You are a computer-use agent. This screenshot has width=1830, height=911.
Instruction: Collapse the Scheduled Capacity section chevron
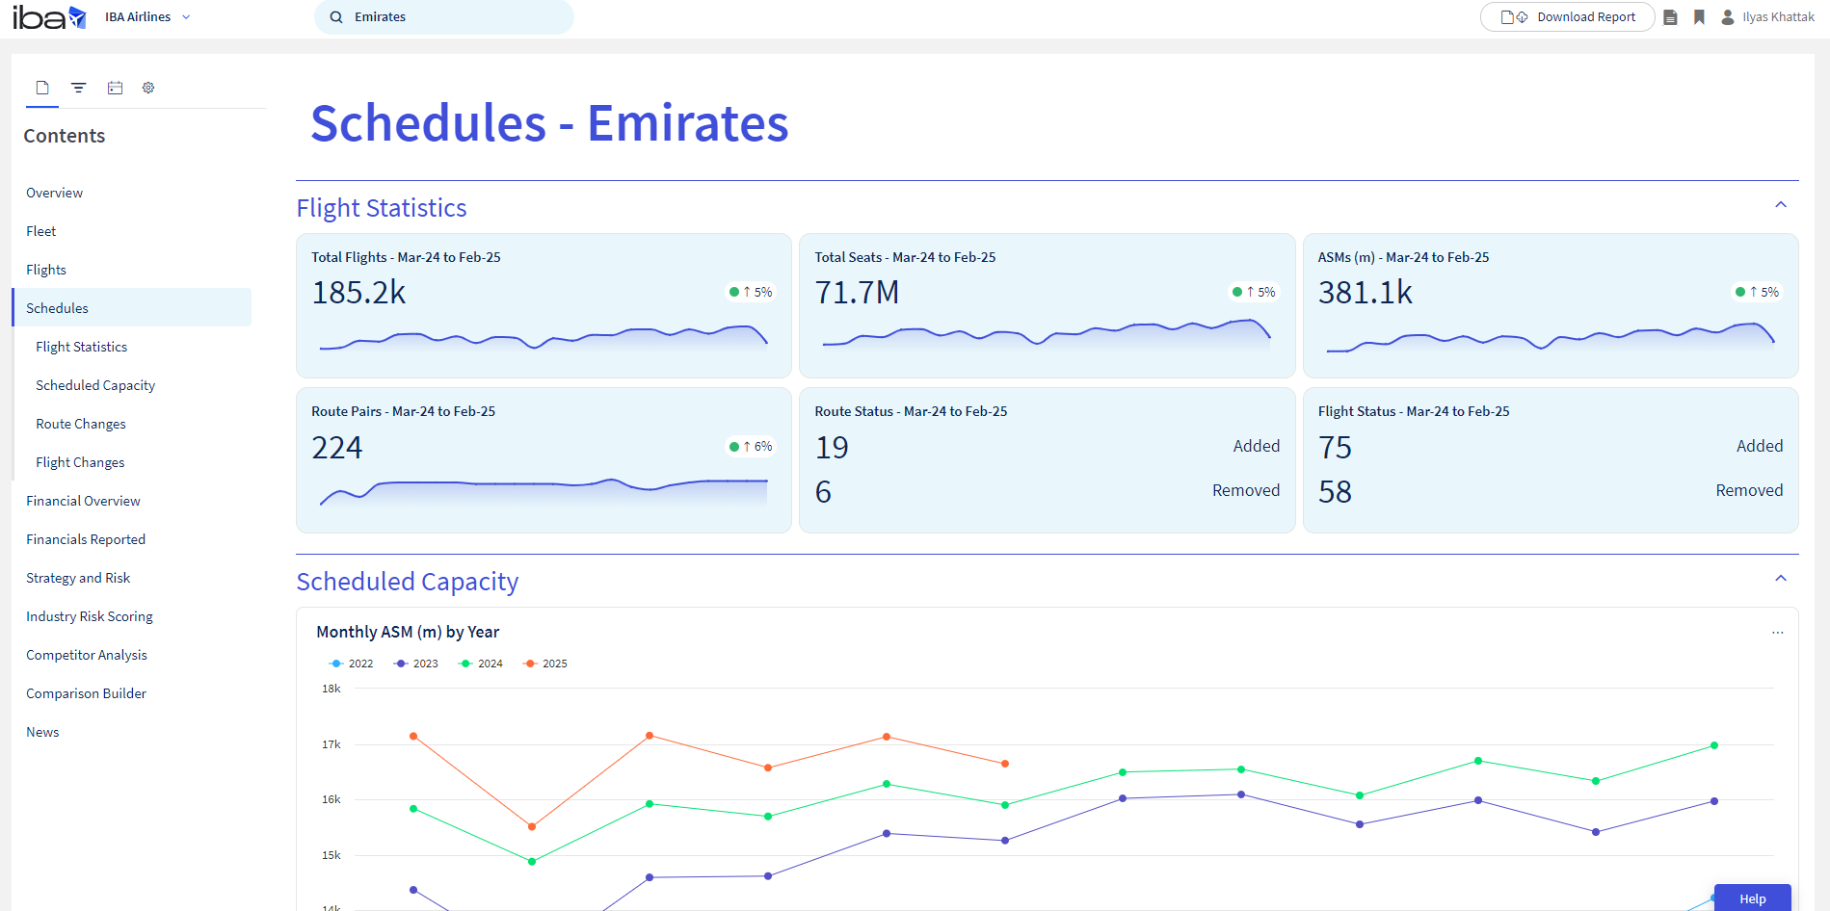point(1781,578)
